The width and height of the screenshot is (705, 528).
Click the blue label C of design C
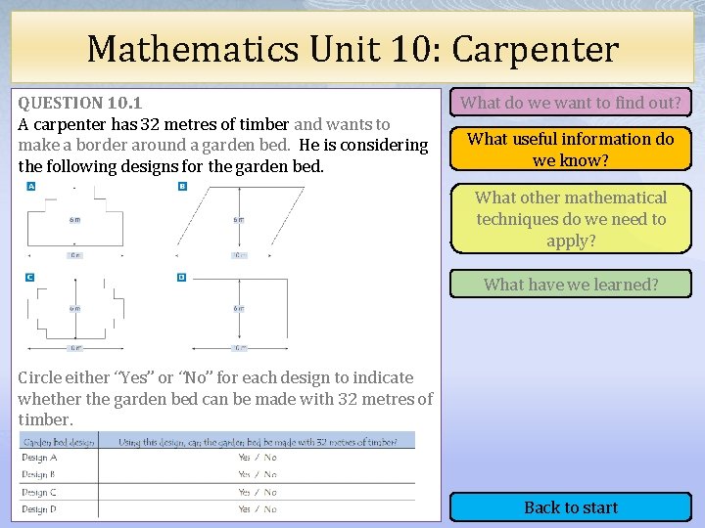pos(29,278)
